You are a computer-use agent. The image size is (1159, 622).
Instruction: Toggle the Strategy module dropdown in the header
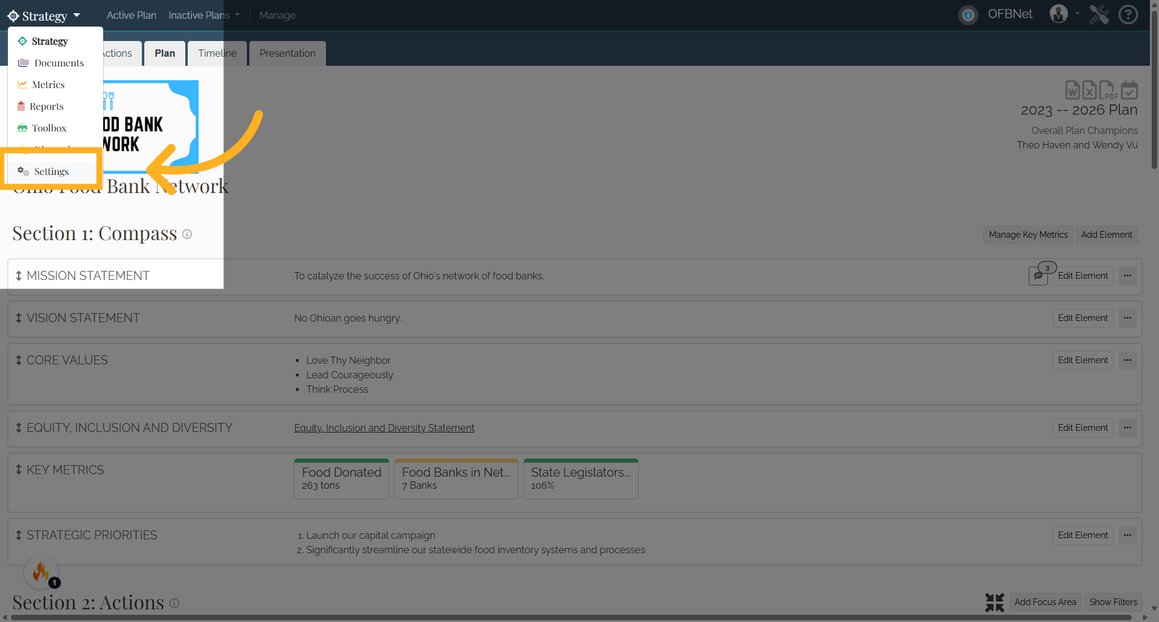(44, 16)
